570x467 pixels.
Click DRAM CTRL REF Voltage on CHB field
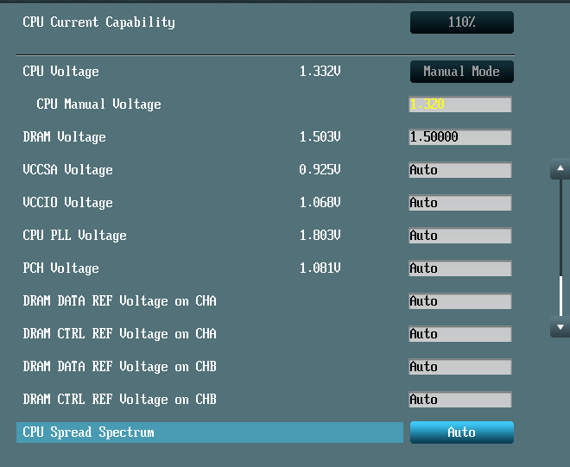[460, 400]
